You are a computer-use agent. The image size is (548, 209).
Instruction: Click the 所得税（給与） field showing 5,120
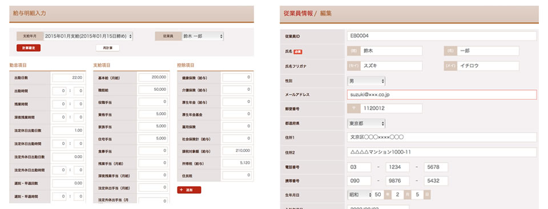tap(237, 163)
